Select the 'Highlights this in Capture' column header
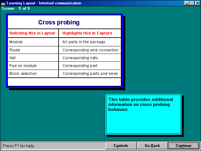 87,33
